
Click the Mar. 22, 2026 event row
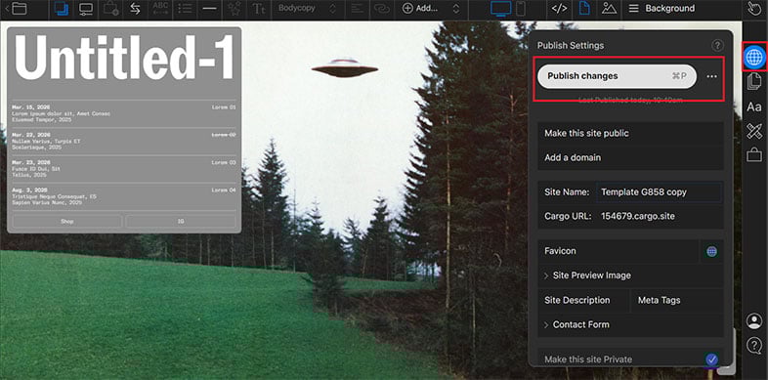point(124,141)
